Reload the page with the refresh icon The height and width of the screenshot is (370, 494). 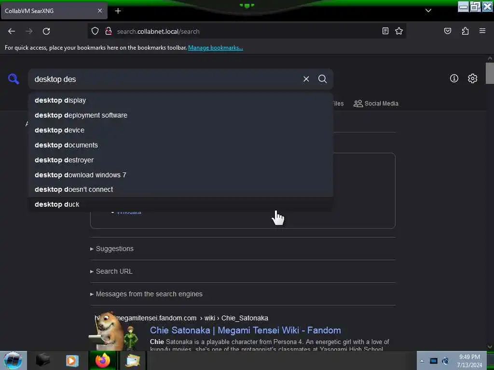click(x=46, y=31)
